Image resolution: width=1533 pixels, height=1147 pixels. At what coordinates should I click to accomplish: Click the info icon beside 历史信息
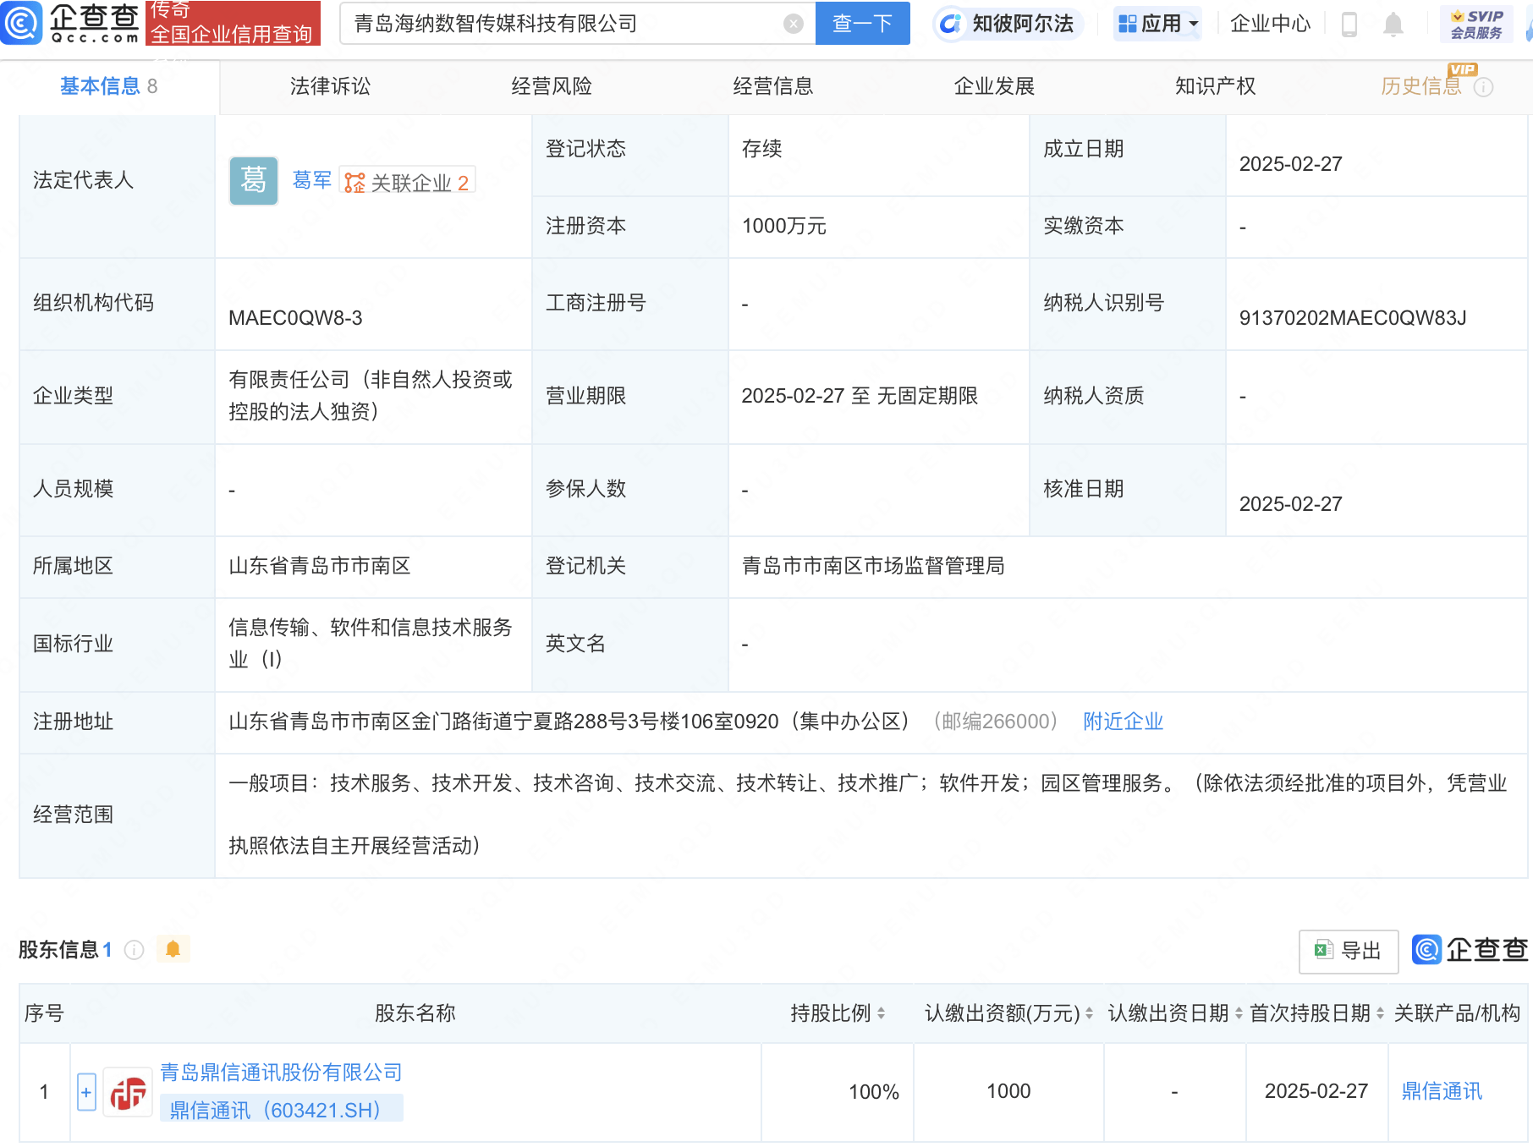[x=1483, y=87]
